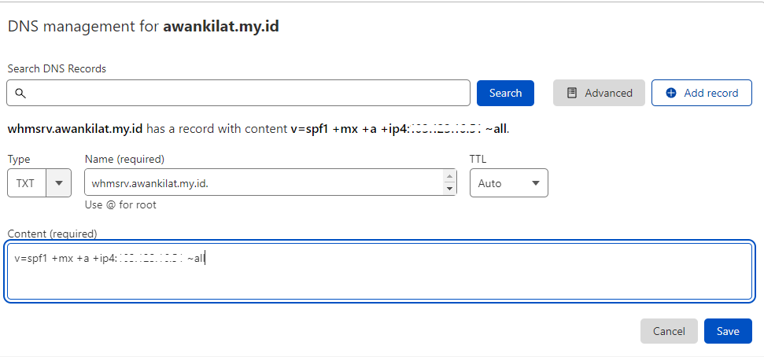
Task: Focus the Search DNS Records input field
Action: pyautogui.click(x=238, y=93)
